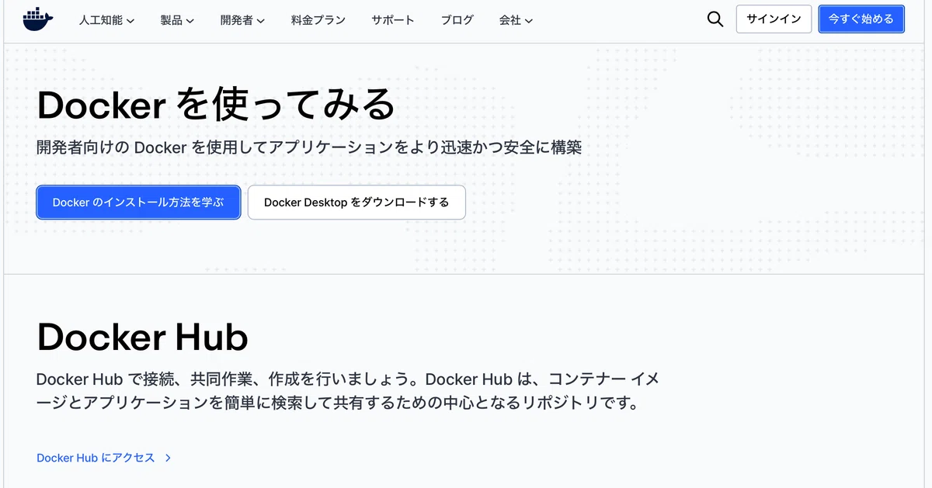Click the chevron next to 人工知能
The width and height of the screenshot is (932, 488).
130,21
